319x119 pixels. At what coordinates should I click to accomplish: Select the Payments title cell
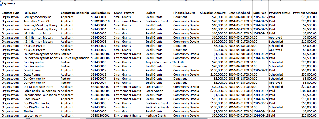pos(8,3)
